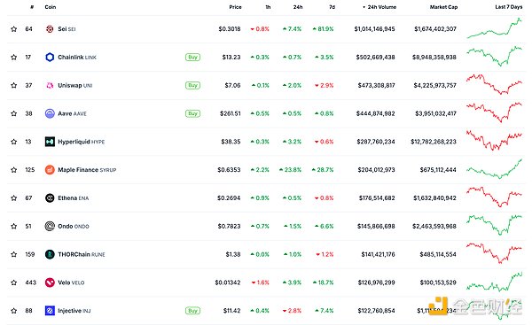Click the Injective blue logo icon

tap(50, 311)
